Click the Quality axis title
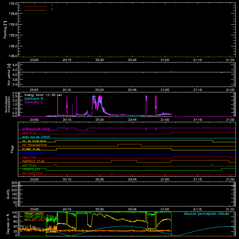This screenshot has height=239, width=239. click(8, 194)
